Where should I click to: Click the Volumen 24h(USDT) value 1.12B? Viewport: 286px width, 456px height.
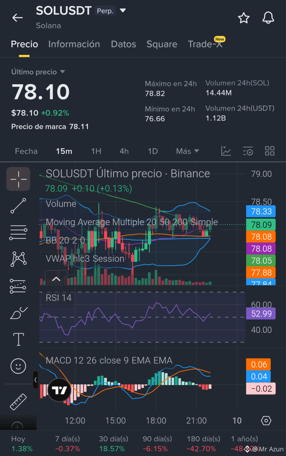[216, 118]
